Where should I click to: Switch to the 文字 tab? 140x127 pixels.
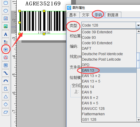coord(86,15)
